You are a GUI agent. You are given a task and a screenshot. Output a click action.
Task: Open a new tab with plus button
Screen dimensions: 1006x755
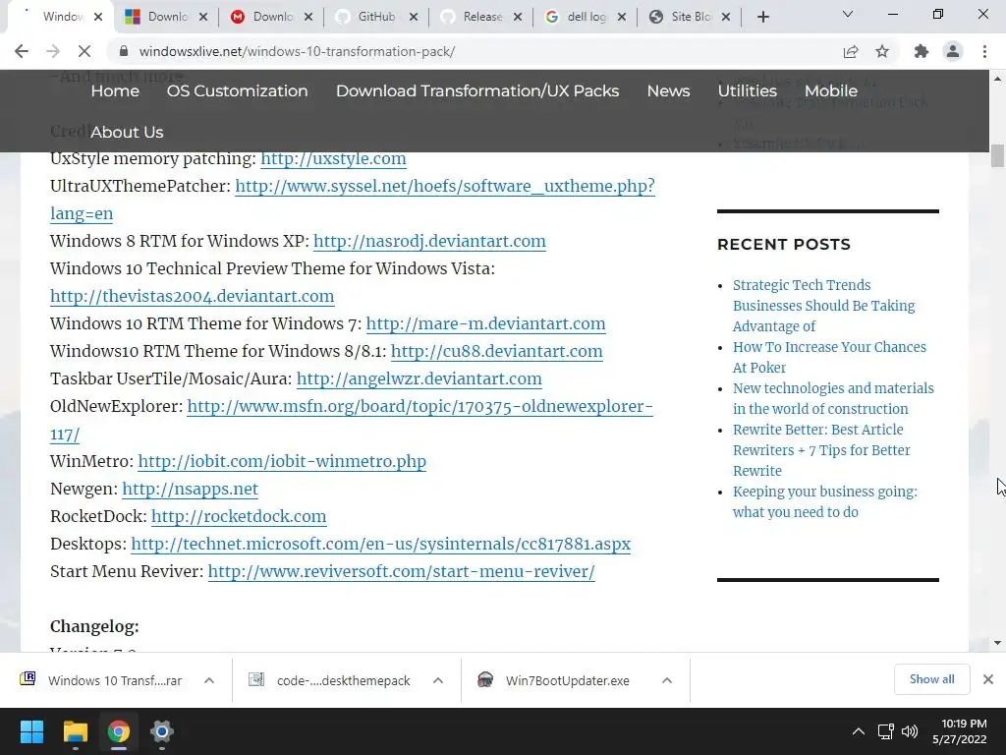pyautogui.click(x=762, y=17)
